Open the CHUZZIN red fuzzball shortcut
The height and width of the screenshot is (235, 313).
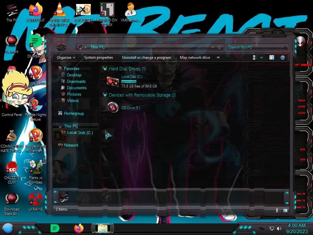pyautogui.click(x=12, y=173)
